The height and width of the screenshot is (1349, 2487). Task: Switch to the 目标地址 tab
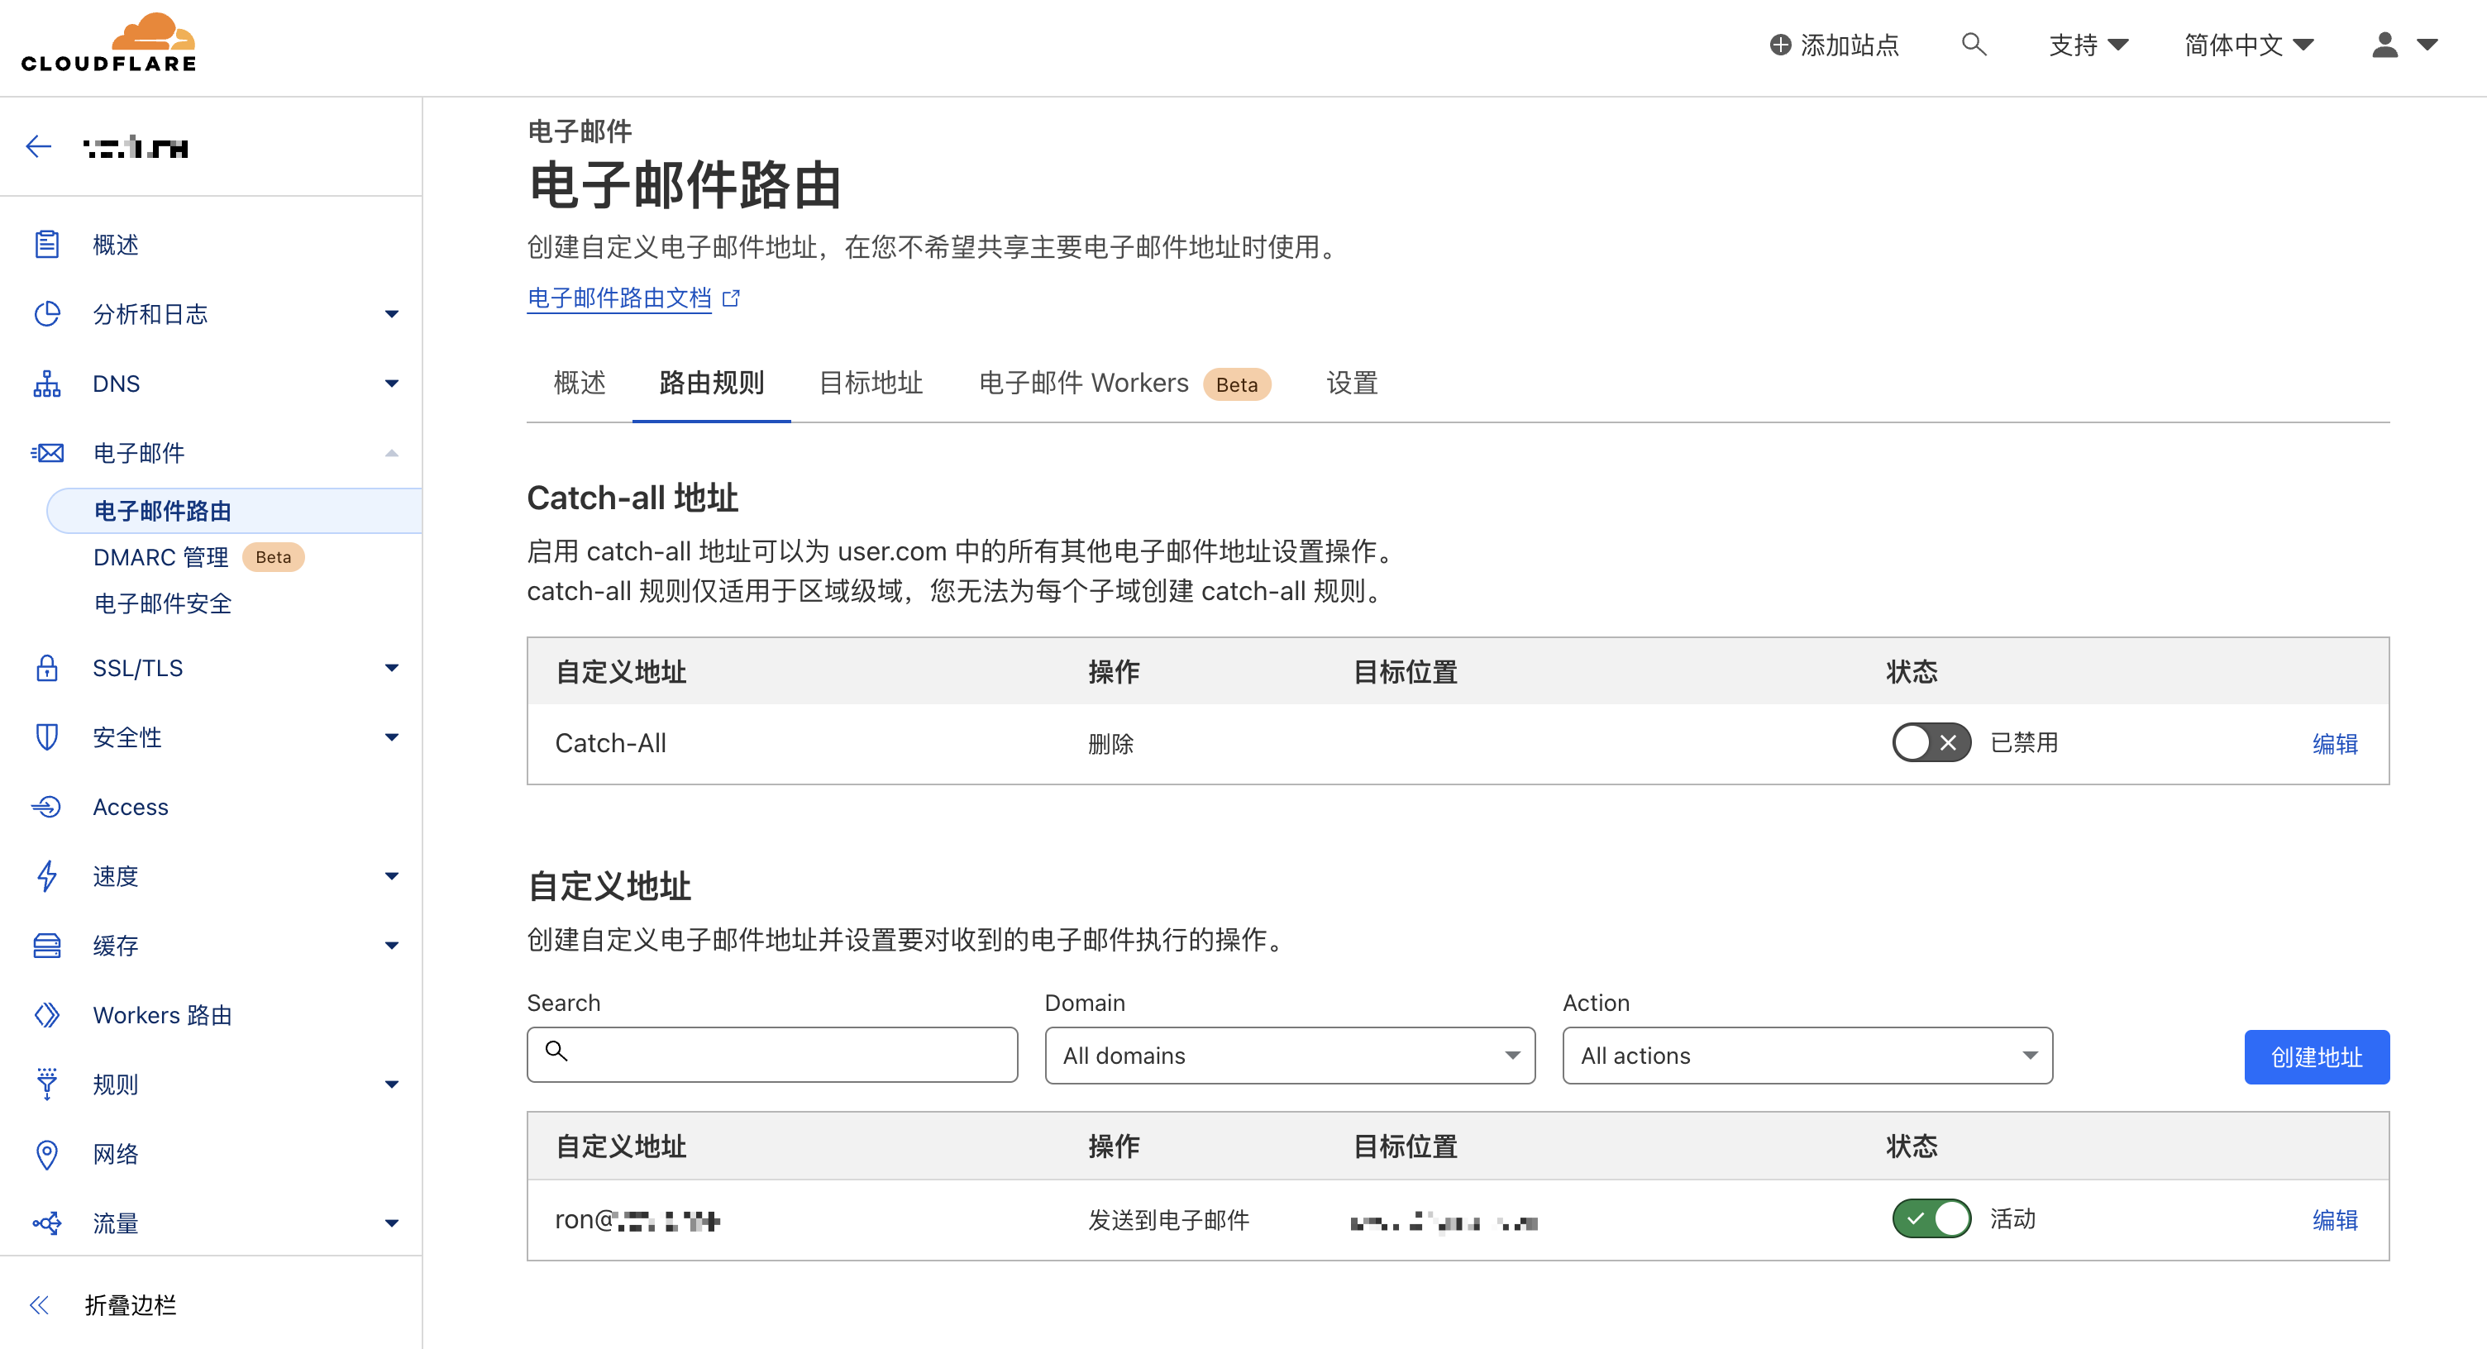[x=871, y=383]
